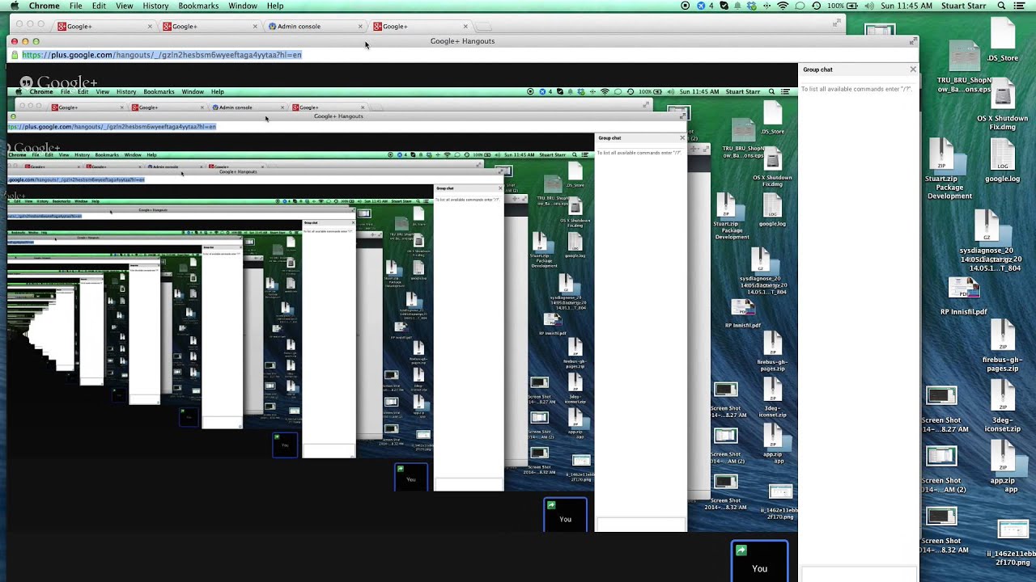
Task: Click the black checkmark shield menu bar icon
Action: pos(724,6)
